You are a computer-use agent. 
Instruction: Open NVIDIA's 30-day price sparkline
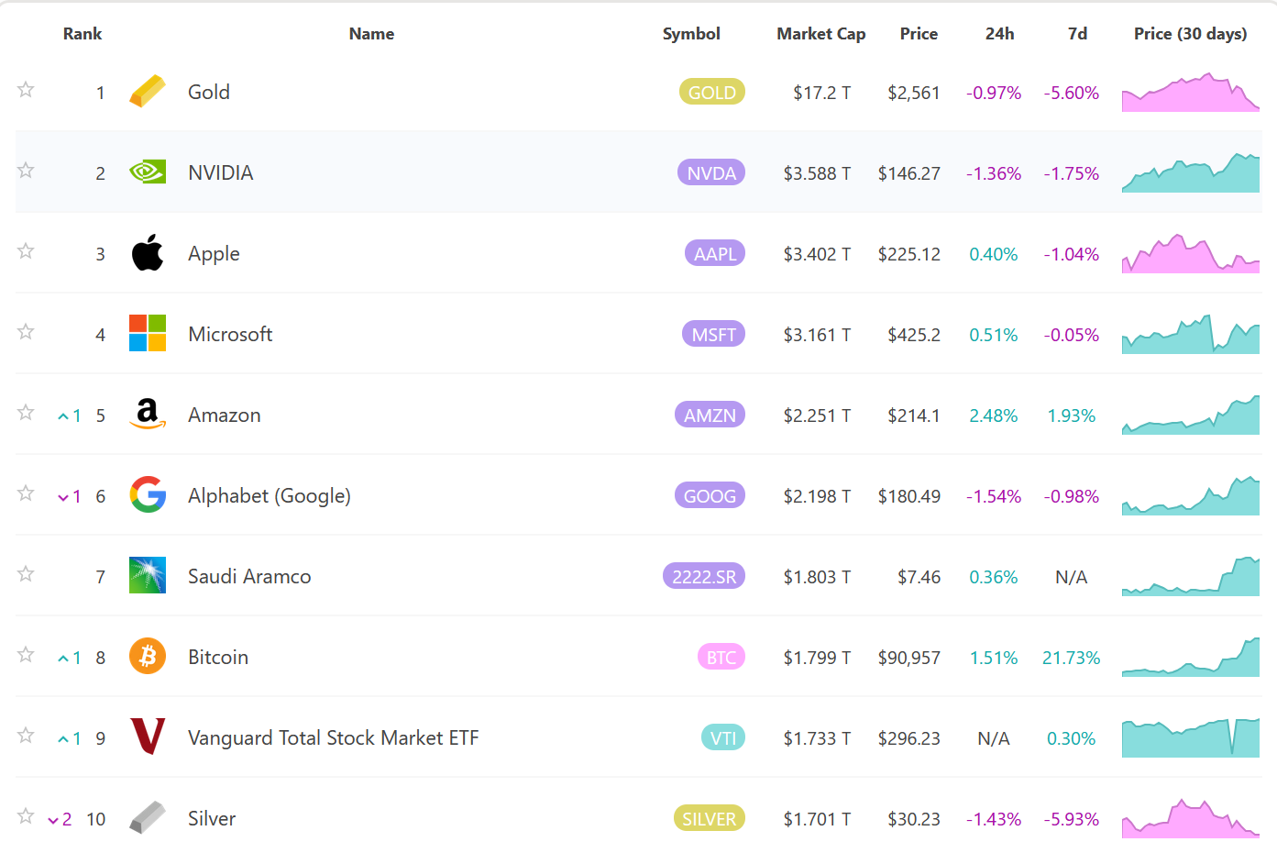(x=1191, y=172)
